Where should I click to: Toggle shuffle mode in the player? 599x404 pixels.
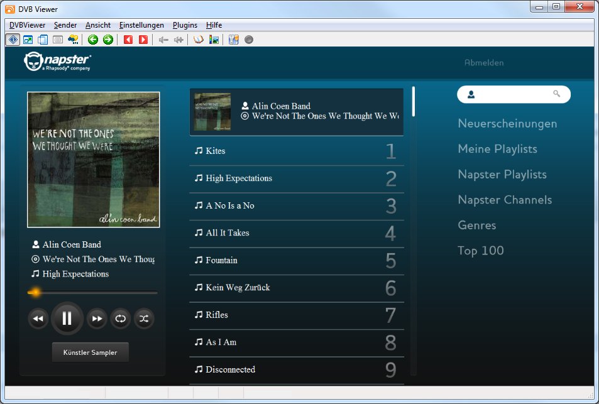coord(144,319)
